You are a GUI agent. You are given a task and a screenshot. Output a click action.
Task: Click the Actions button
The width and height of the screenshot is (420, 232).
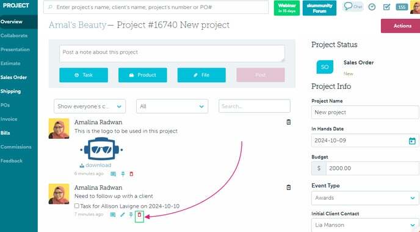pos(400,26)
